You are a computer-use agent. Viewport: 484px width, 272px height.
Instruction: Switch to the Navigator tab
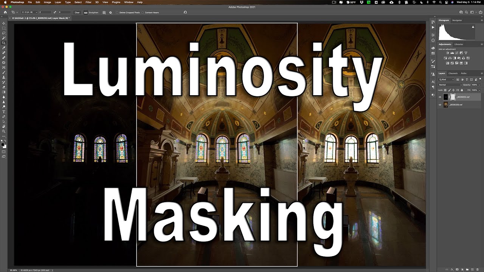point(457,20)
